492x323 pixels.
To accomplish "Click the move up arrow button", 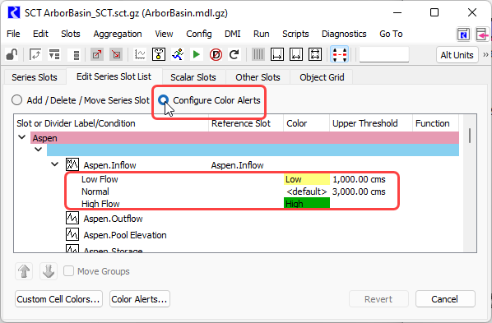I will click(24, 271).
